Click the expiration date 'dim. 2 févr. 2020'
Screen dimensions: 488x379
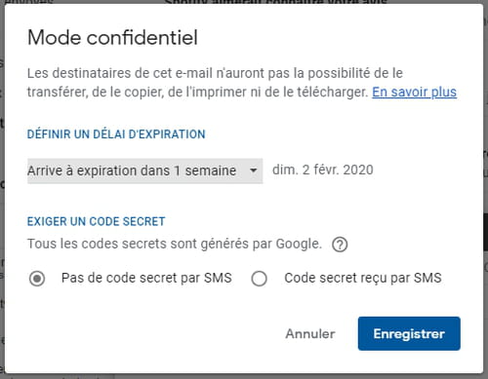[323, 170]
